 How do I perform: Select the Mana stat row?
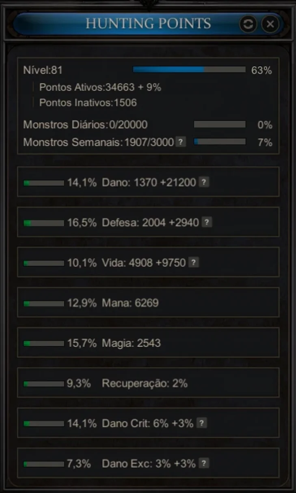pos(148,302)
